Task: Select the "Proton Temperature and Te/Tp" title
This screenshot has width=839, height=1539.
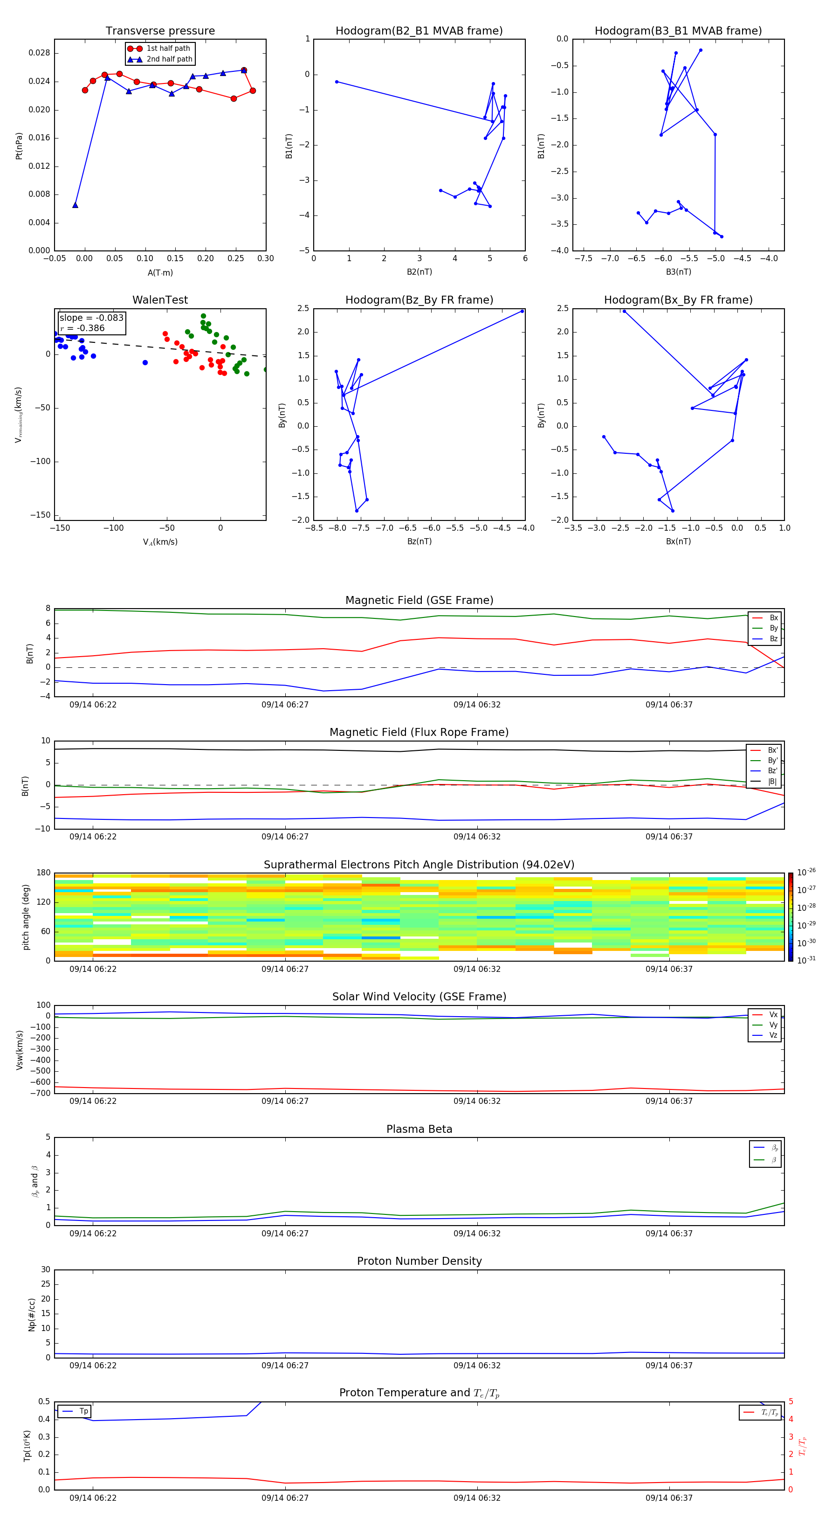Action: point(419,1393)
